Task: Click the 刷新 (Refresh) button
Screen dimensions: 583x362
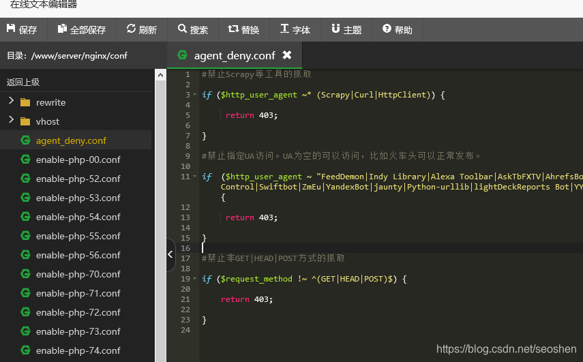Action: click(142, 30)
